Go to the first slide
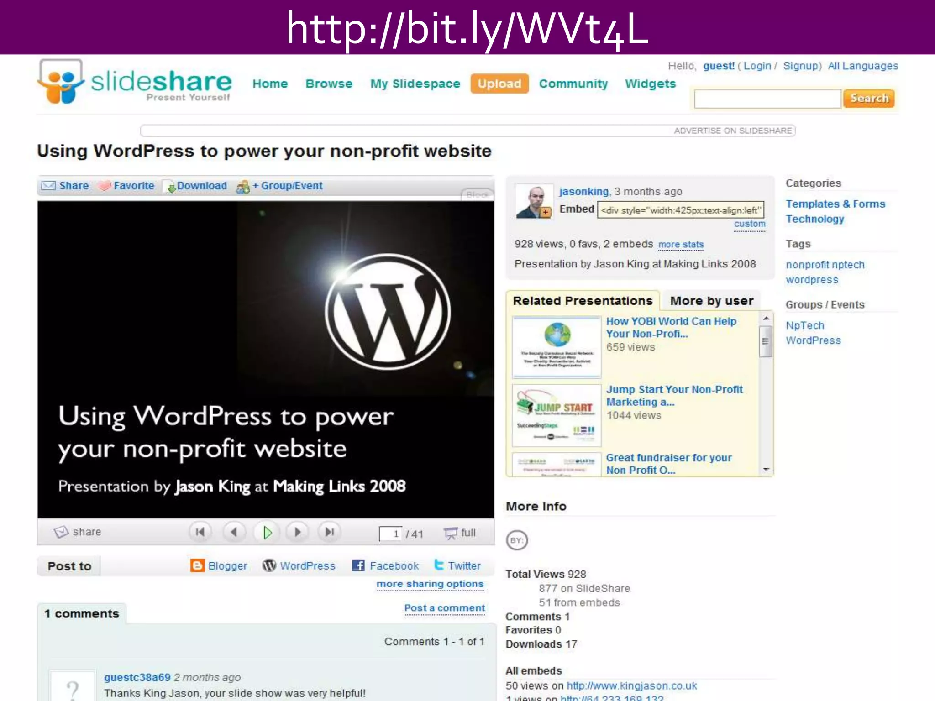Viewport: 935px width, 701px height. tap(200, 532)
